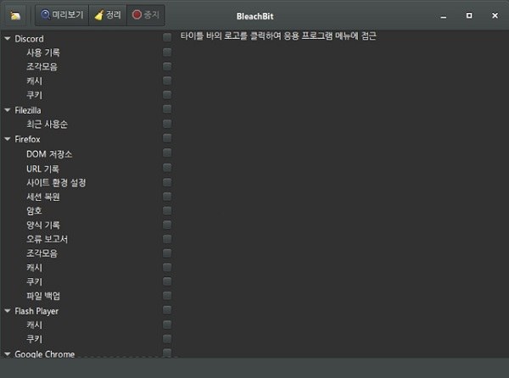The width and height of the screenshot is (509, 378).
Task: Select the Google Chrome tree label
Action: coord(45,354)
